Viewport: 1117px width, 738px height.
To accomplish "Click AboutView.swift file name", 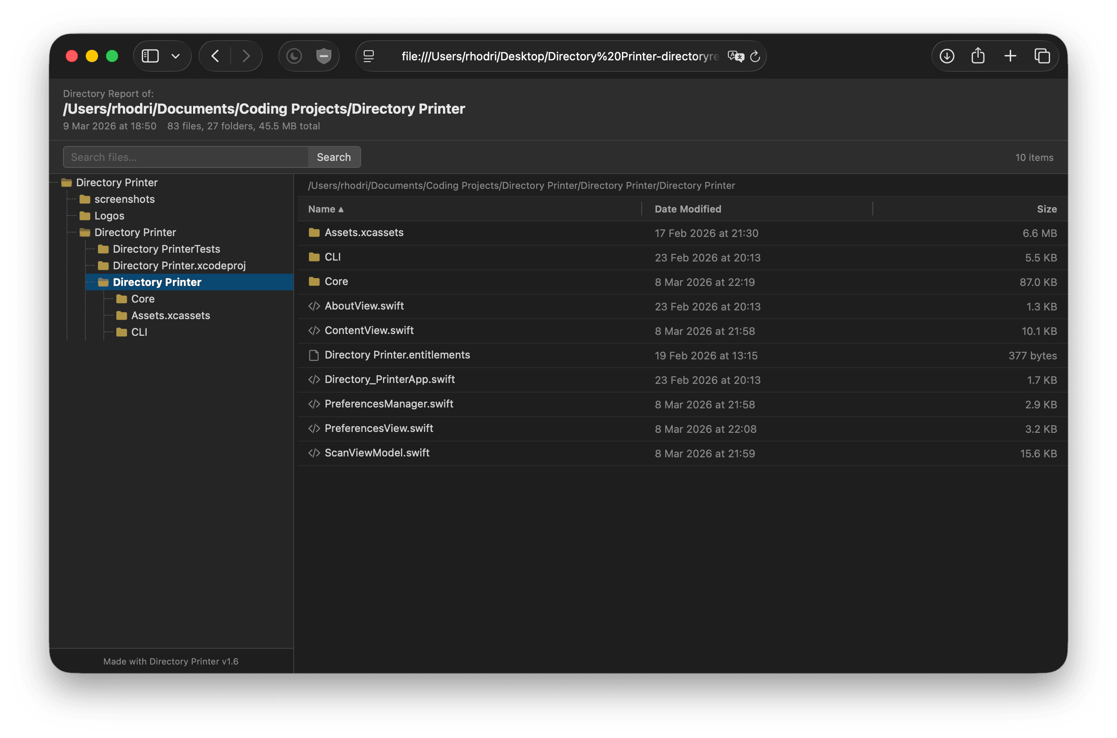I will point(364,306).
